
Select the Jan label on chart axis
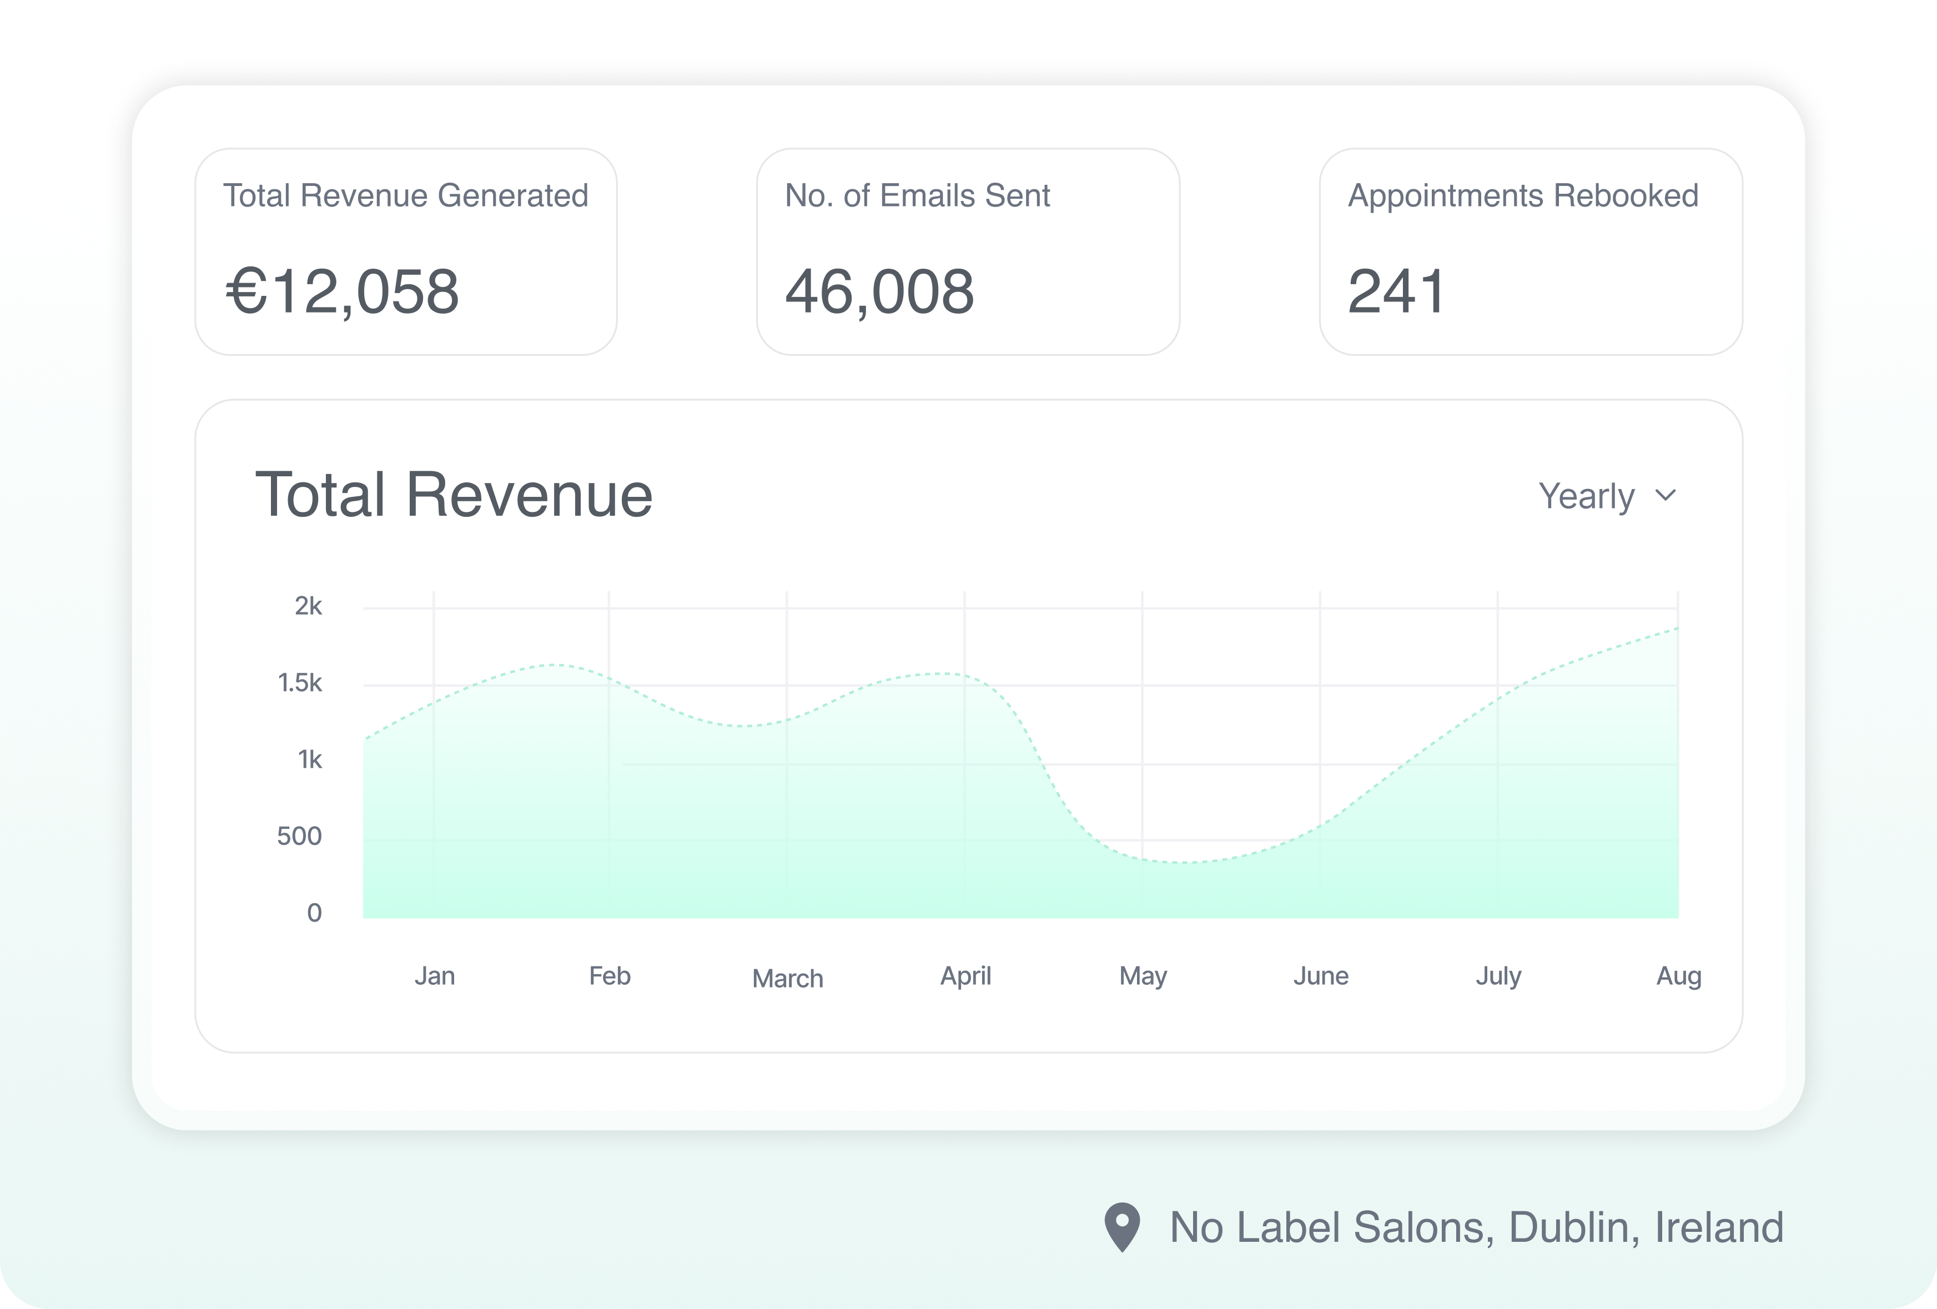434,976
